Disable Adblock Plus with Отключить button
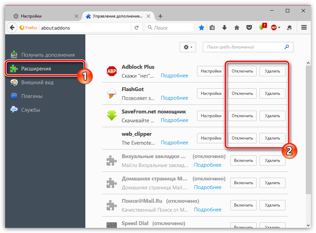 pyautogui.click(x=242, y=71)
